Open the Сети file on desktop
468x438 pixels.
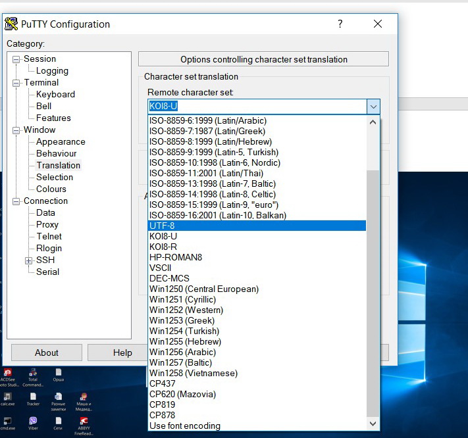click(x=59, y=424)
